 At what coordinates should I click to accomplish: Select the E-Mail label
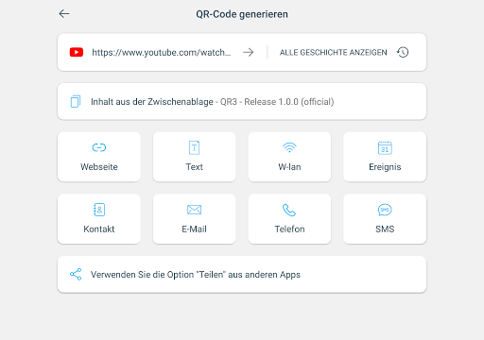pyautogui.click(x=195, y=229)
